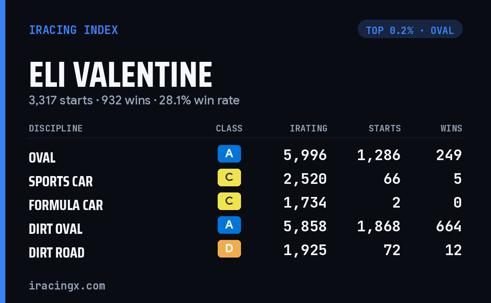Select the FORMULA CAR discipline row
The width and height of the screenshot is (491, 303).
[x=245, y=203]
